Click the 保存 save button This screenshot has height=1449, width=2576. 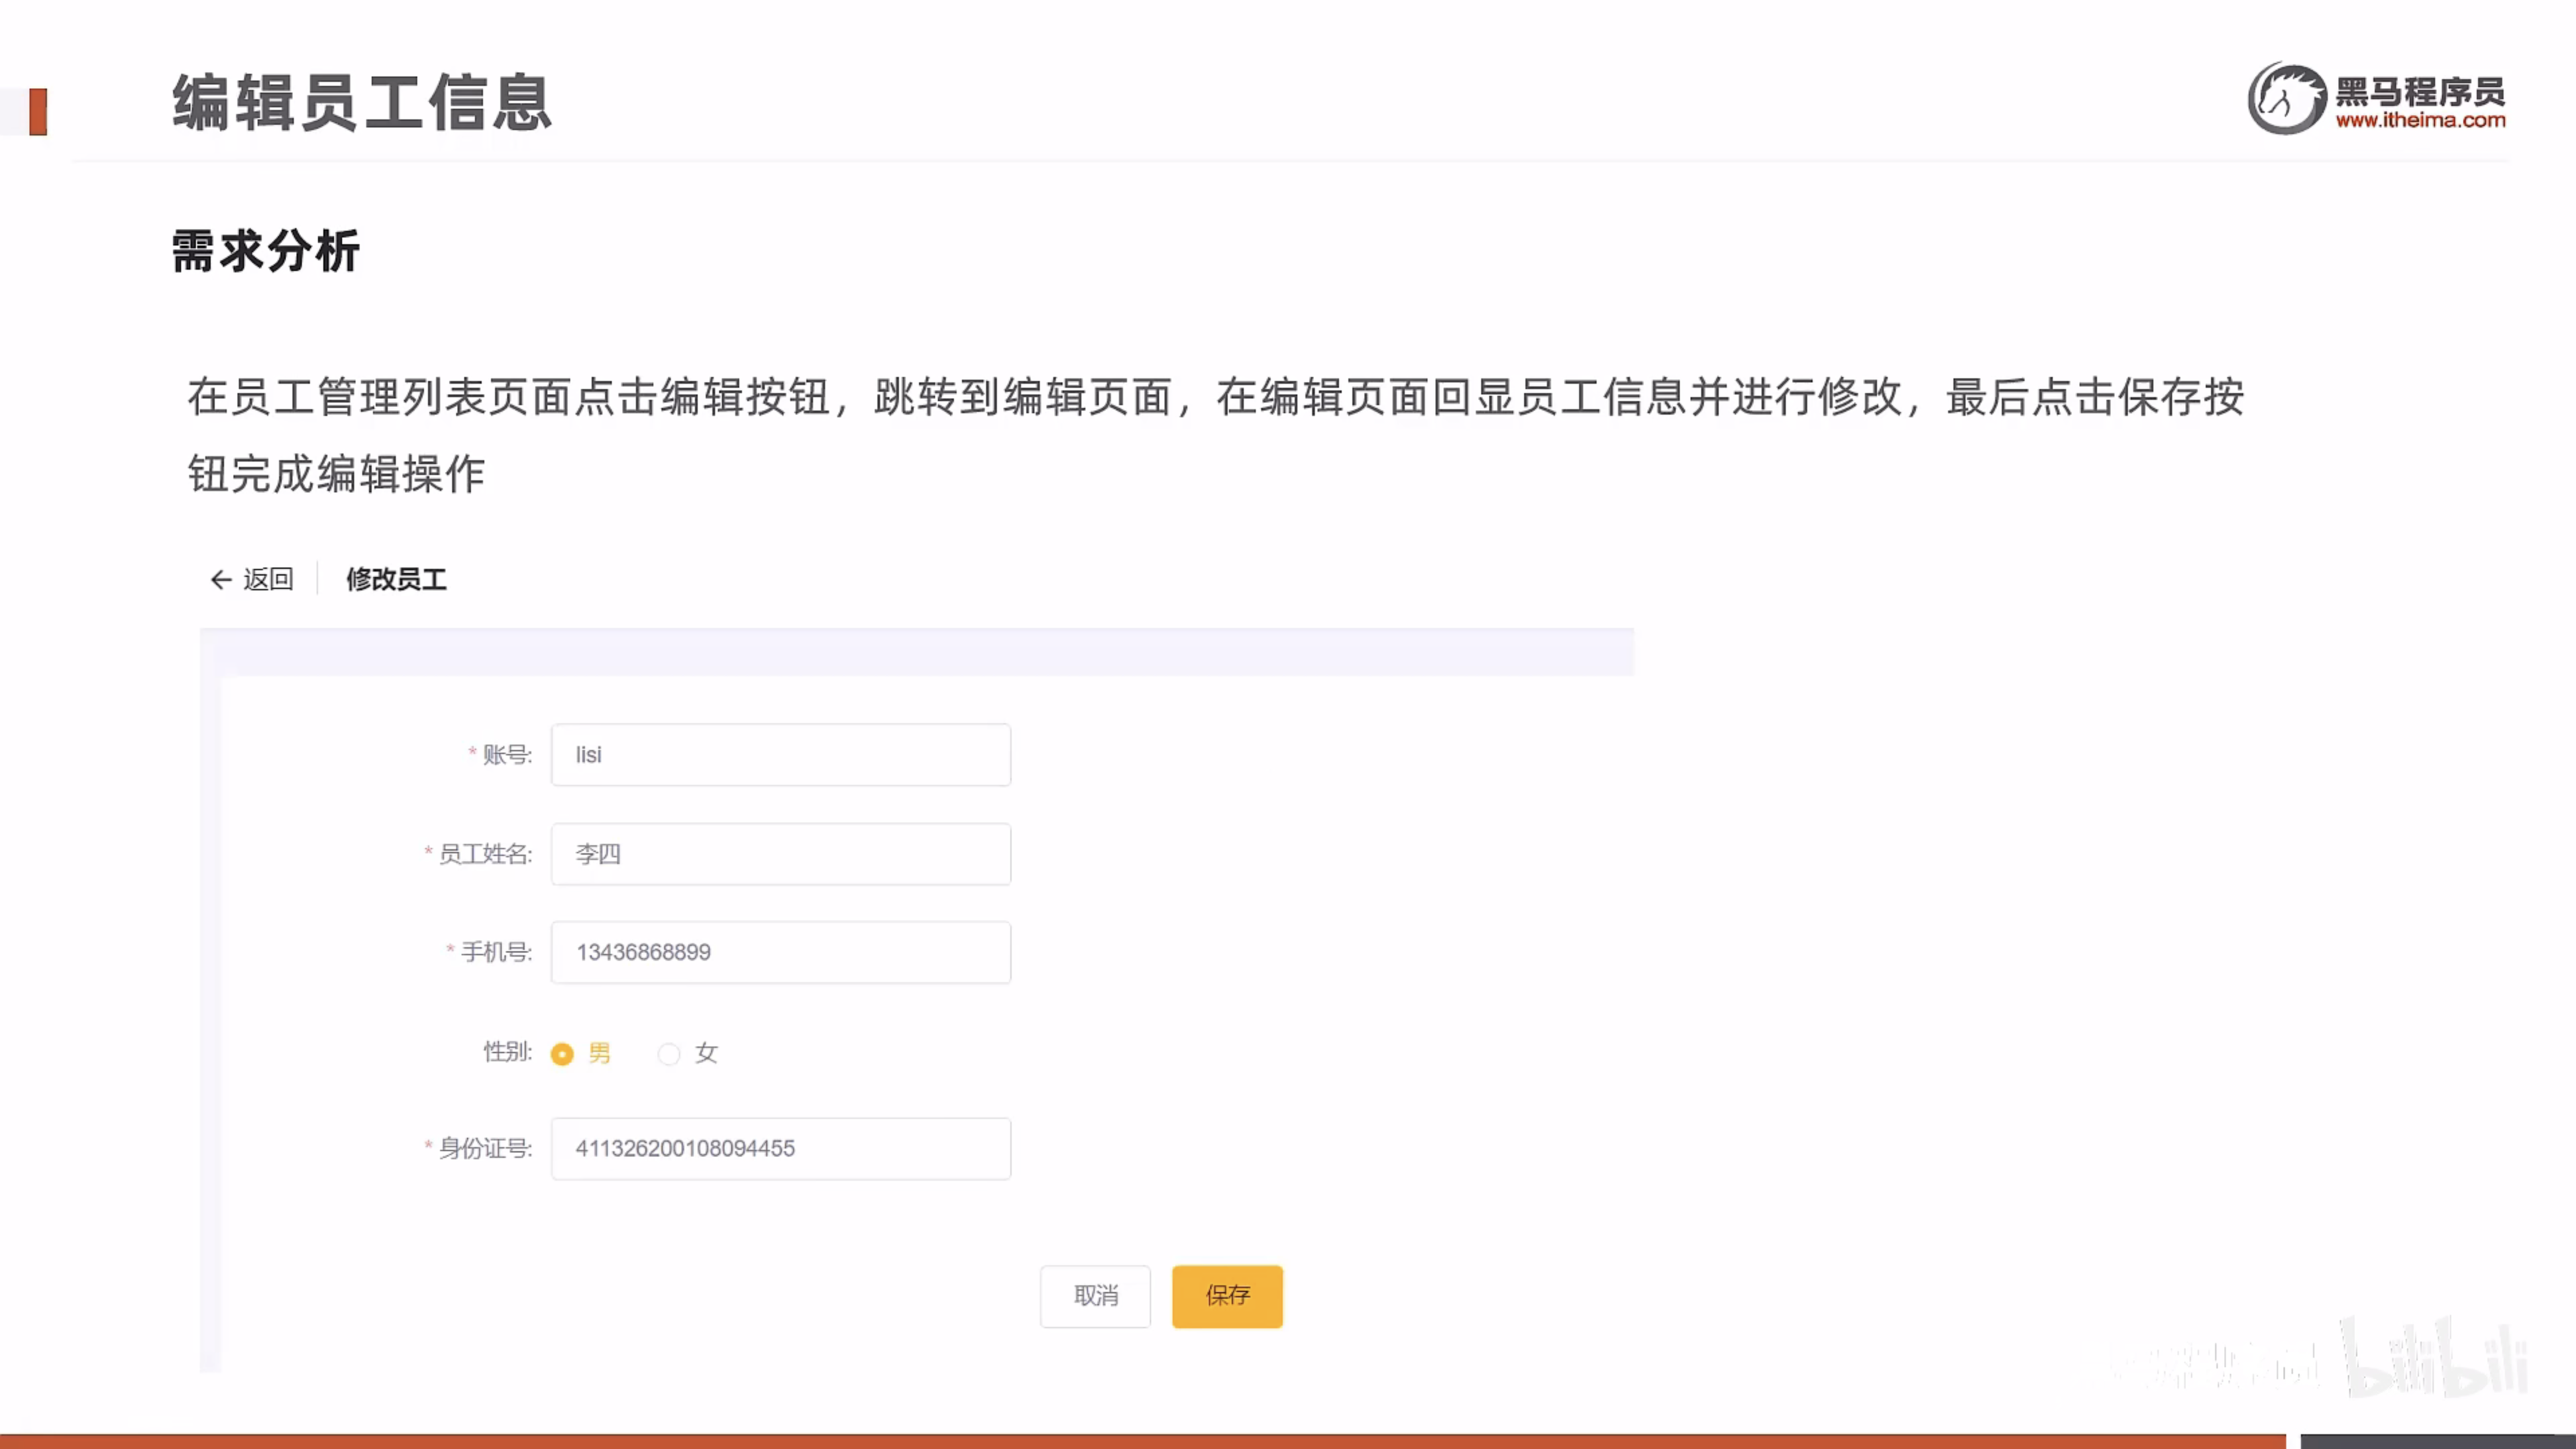1227,1296
